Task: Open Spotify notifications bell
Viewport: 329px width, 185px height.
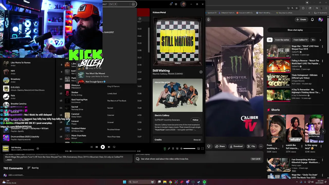Action: click(x=171, y=4)
